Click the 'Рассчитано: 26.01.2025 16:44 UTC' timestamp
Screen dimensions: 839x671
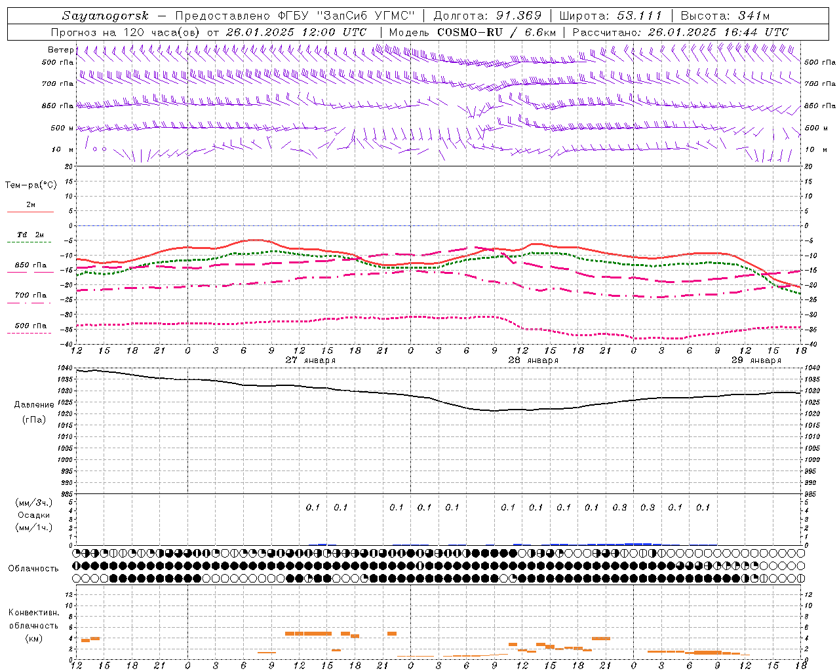[680, 32]
